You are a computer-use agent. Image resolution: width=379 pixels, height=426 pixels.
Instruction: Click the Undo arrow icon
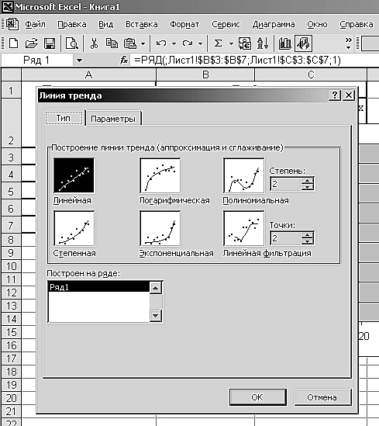coord(161,43)
